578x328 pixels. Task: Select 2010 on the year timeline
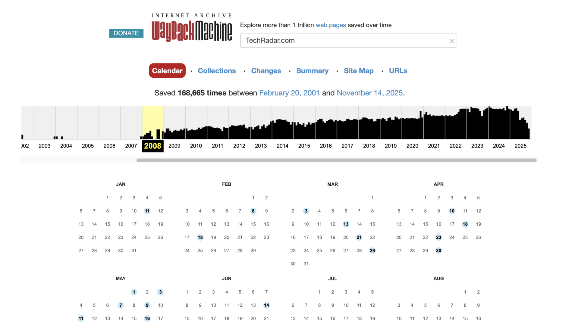pos(196,146)
